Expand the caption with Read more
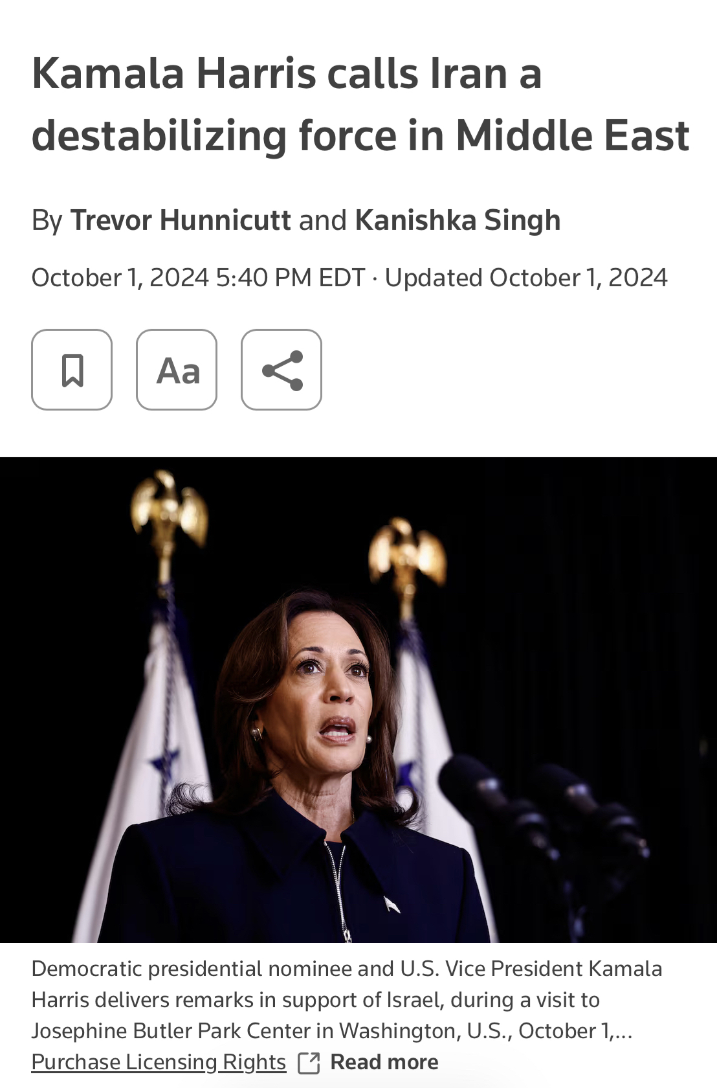 click(384, 1062)
